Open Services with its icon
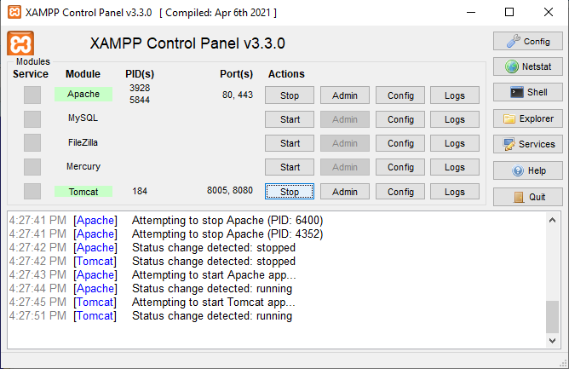Screen dimensions: 569x369 pos(528,144)
